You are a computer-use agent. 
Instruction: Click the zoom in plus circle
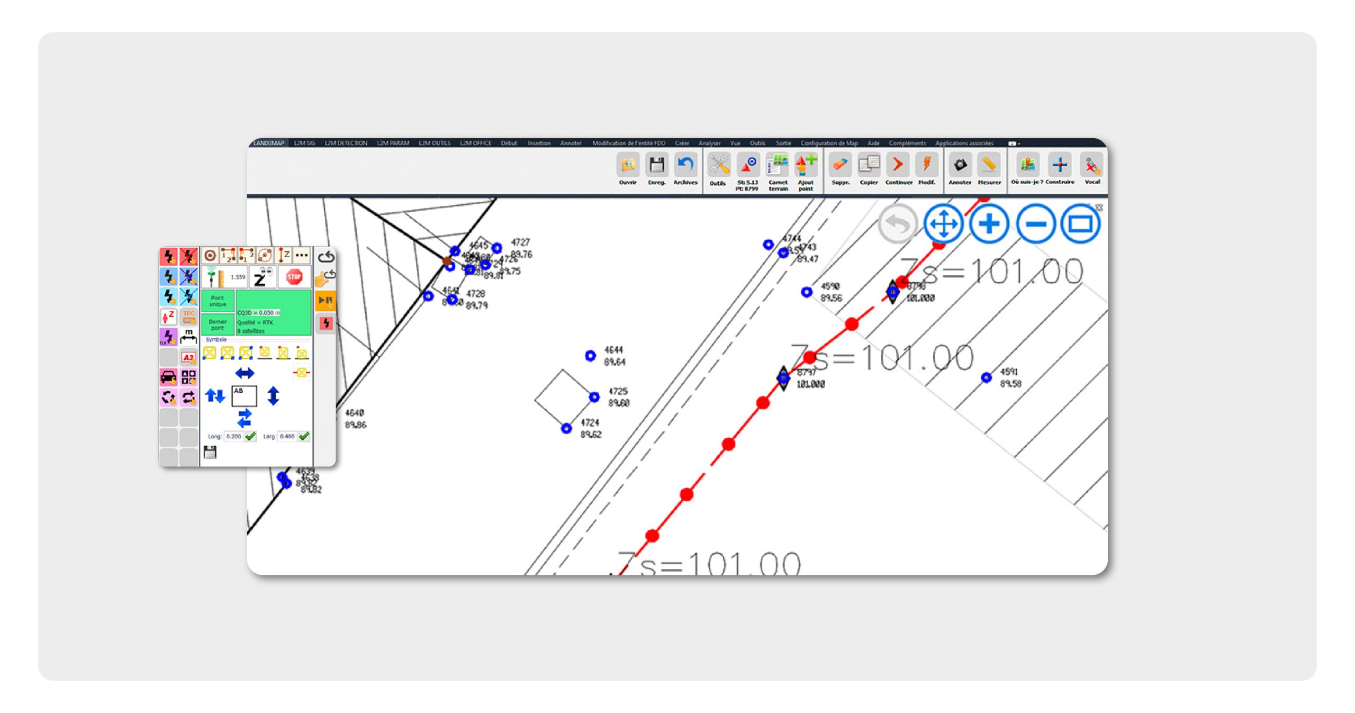(988, 224)
